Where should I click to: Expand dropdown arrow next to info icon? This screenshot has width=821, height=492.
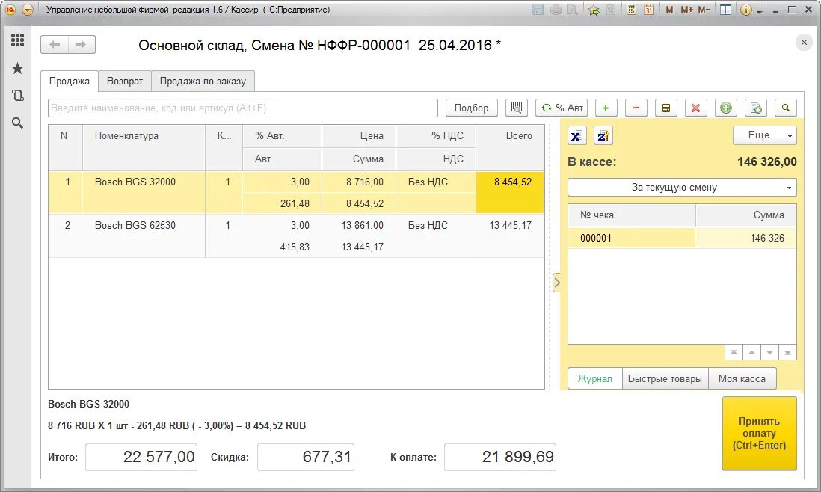[759, 11]
